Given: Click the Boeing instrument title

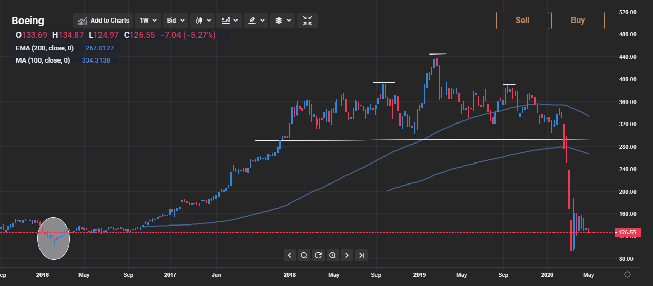Looking at the screenshot, I should tap(28, 21).
